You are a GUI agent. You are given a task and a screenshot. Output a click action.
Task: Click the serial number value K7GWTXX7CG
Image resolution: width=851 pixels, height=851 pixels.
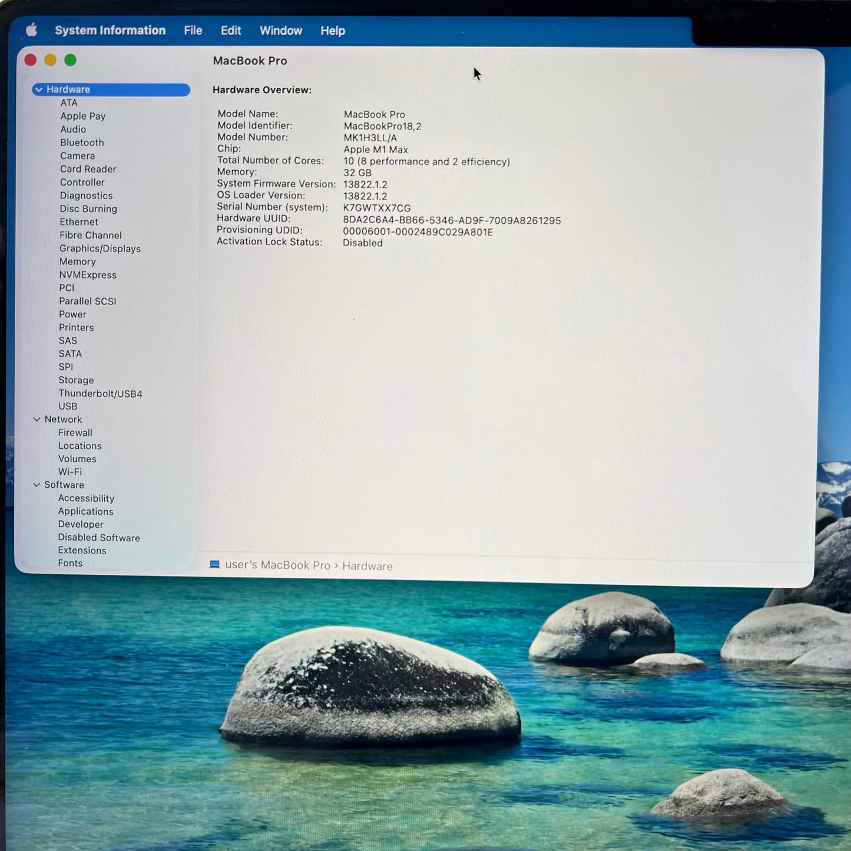click(x=377, y=208)
